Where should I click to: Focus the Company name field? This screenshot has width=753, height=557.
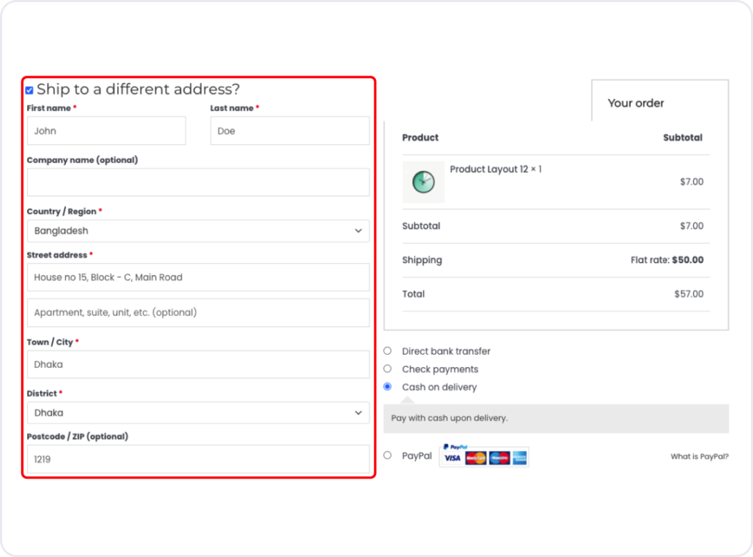(198, 182)
